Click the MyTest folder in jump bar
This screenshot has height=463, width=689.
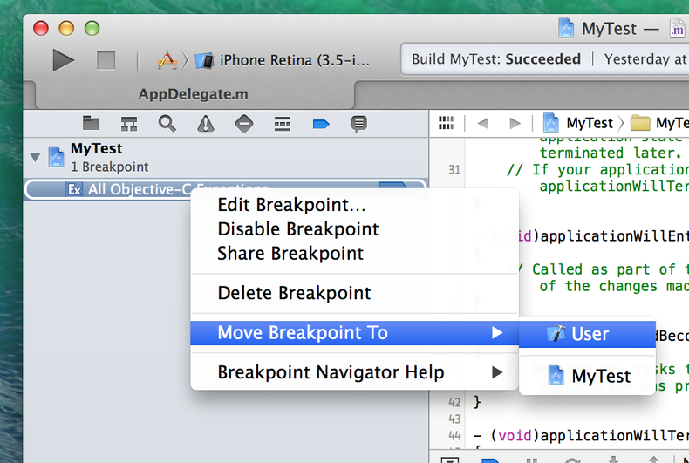[x=659, y=123]
